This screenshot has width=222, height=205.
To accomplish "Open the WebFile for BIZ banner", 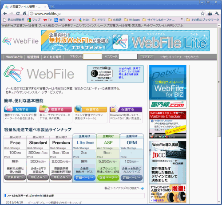I will [x=168, y=83].
